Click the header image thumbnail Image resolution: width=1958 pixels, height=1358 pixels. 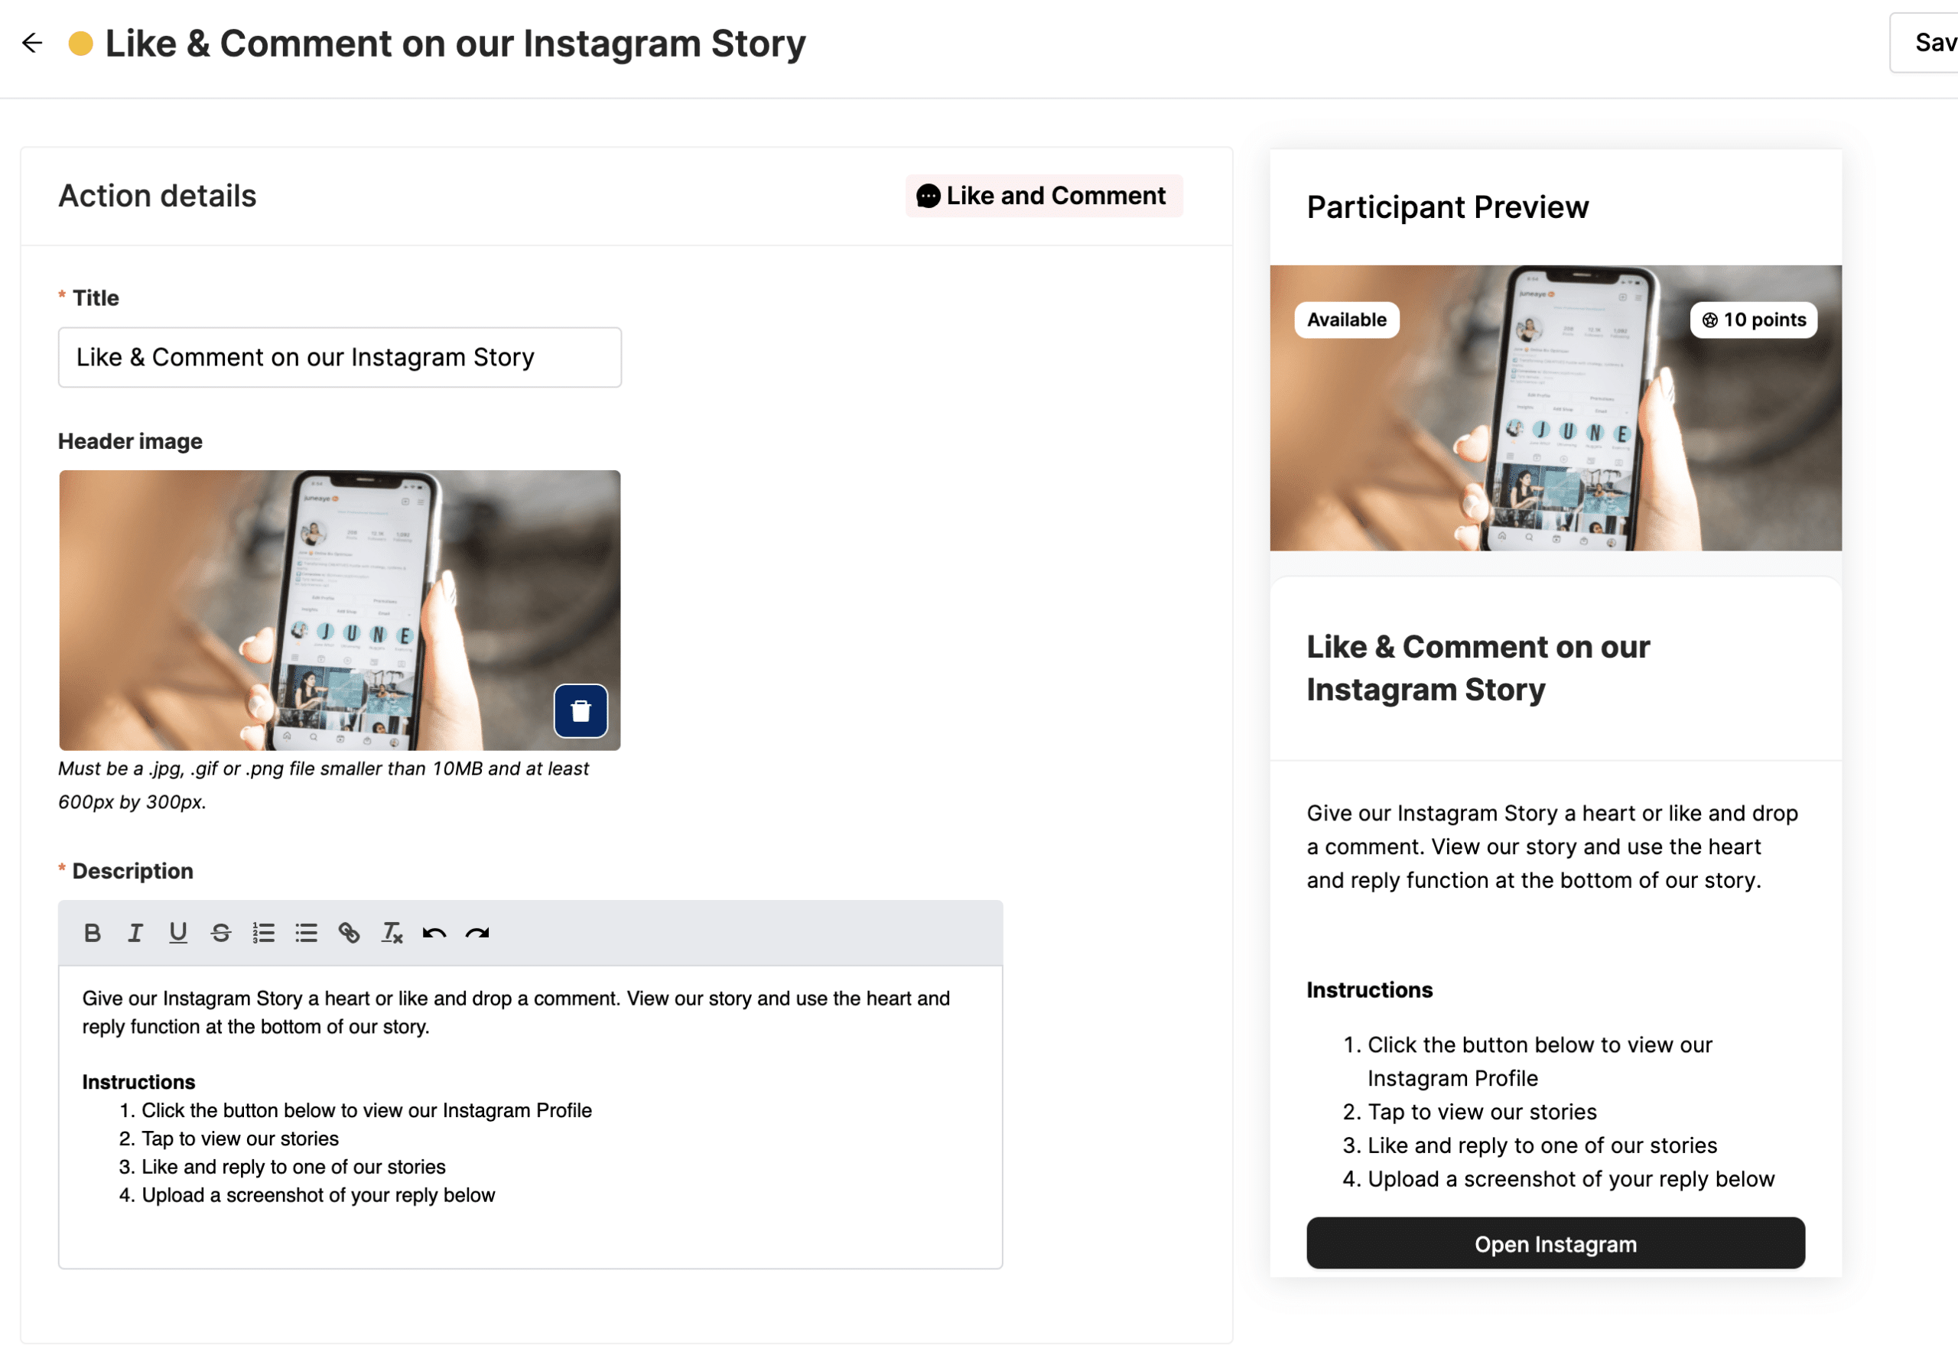(x=340, y=610)
